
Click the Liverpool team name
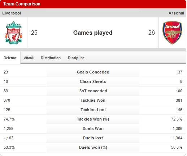12,13
